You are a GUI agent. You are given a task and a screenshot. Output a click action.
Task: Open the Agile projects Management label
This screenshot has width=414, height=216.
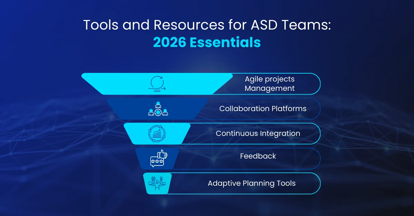[x=269, y=84]
